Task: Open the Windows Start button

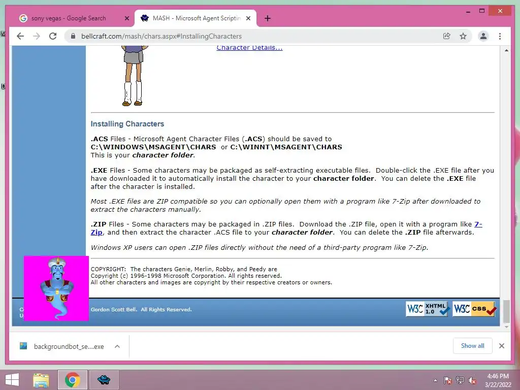Action: coord(12,380)
